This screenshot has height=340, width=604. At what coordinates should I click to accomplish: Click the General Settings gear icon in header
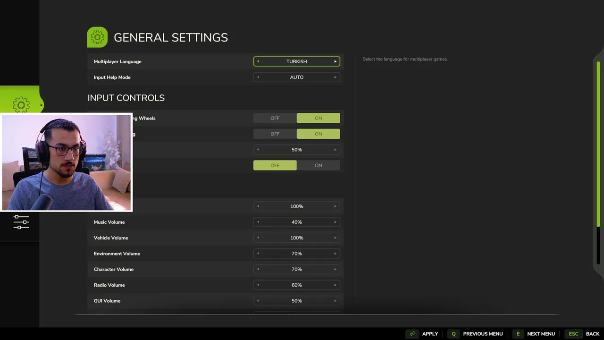coord(97,37)
